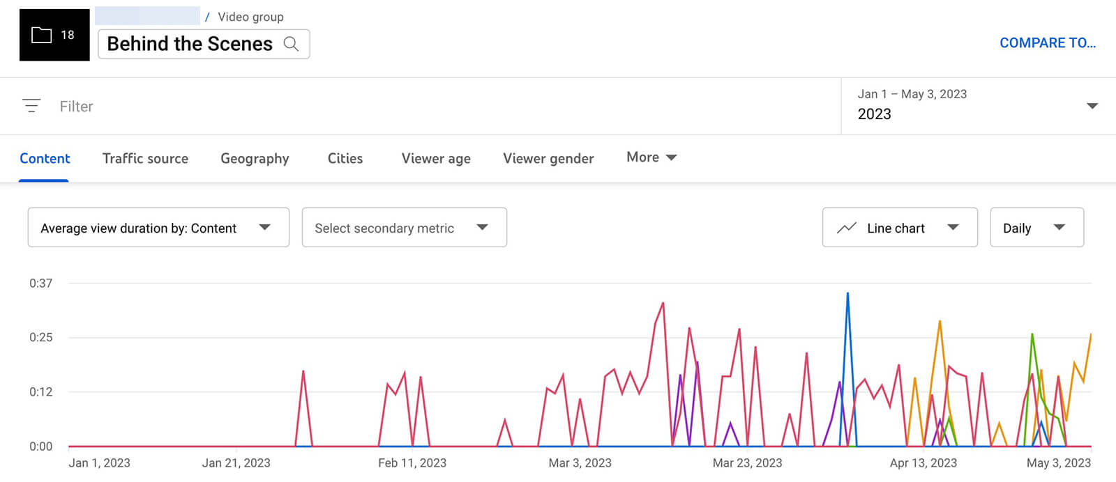The height and width of the screenshot is (482, 1116).
Task: Open the Geography tab
Action: pyautogui.click(x=255, y=159)
